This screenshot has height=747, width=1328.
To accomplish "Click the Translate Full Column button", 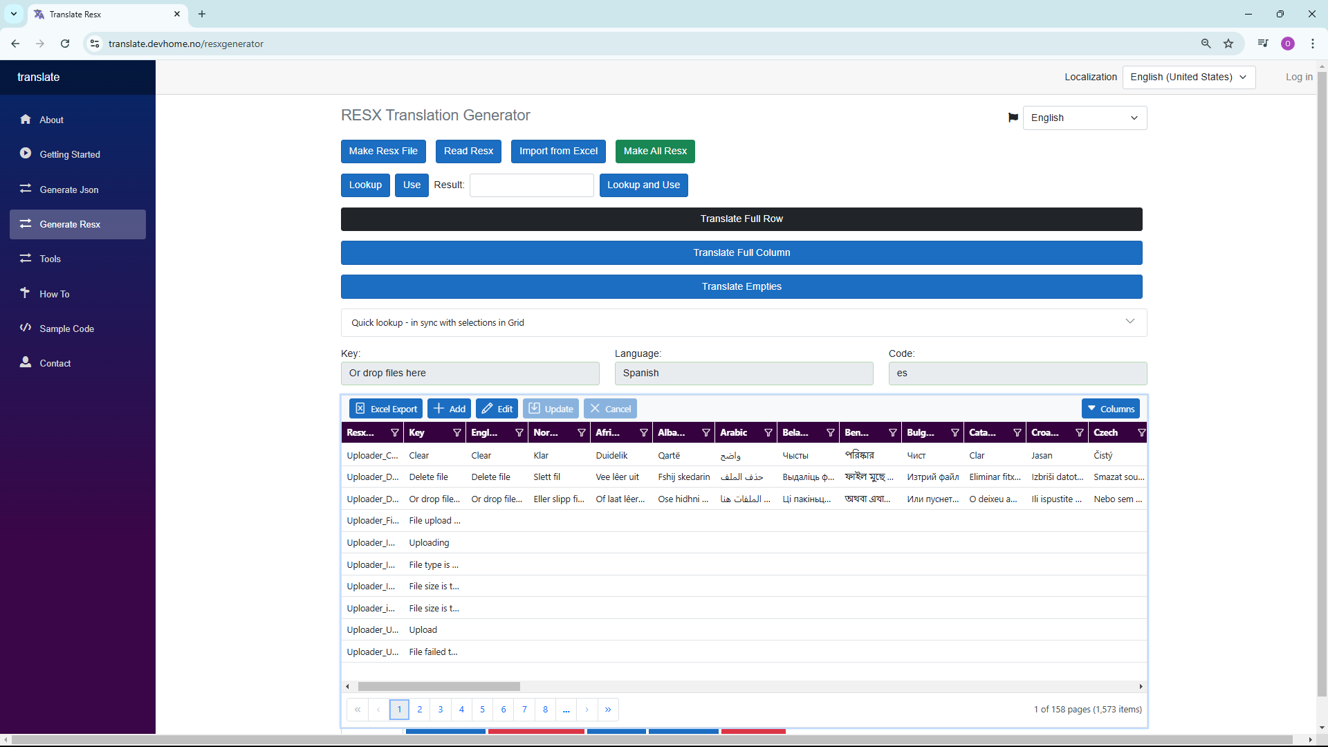I will [741, 252].
